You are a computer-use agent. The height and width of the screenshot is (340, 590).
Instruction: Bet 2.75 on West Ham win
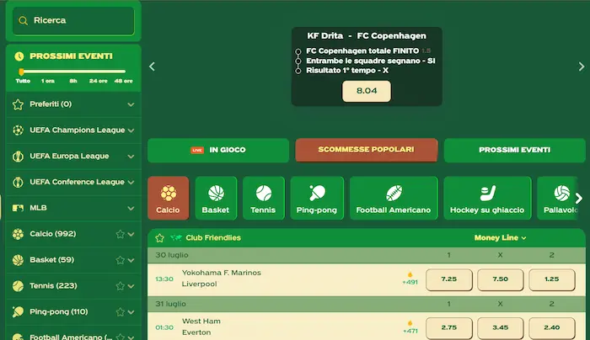(449, 327)
